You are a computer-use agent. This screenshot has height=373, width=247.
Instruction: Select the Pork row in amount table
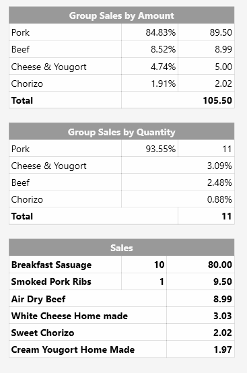122,32
